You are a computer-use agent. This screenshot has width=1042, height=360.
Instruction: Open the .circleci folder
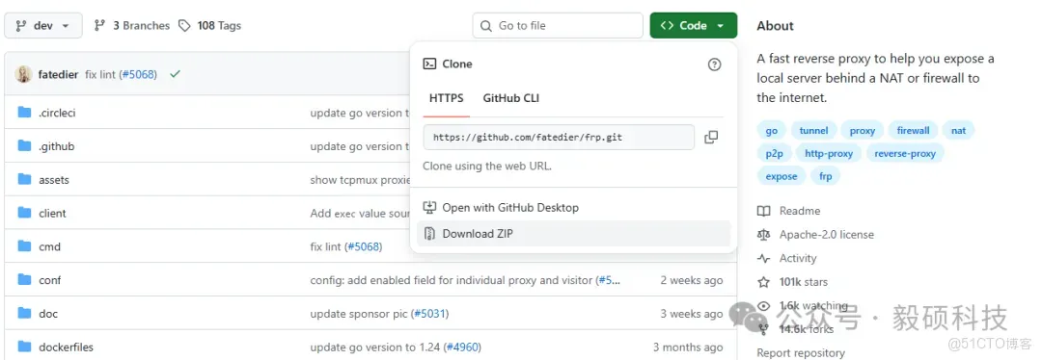57,113
